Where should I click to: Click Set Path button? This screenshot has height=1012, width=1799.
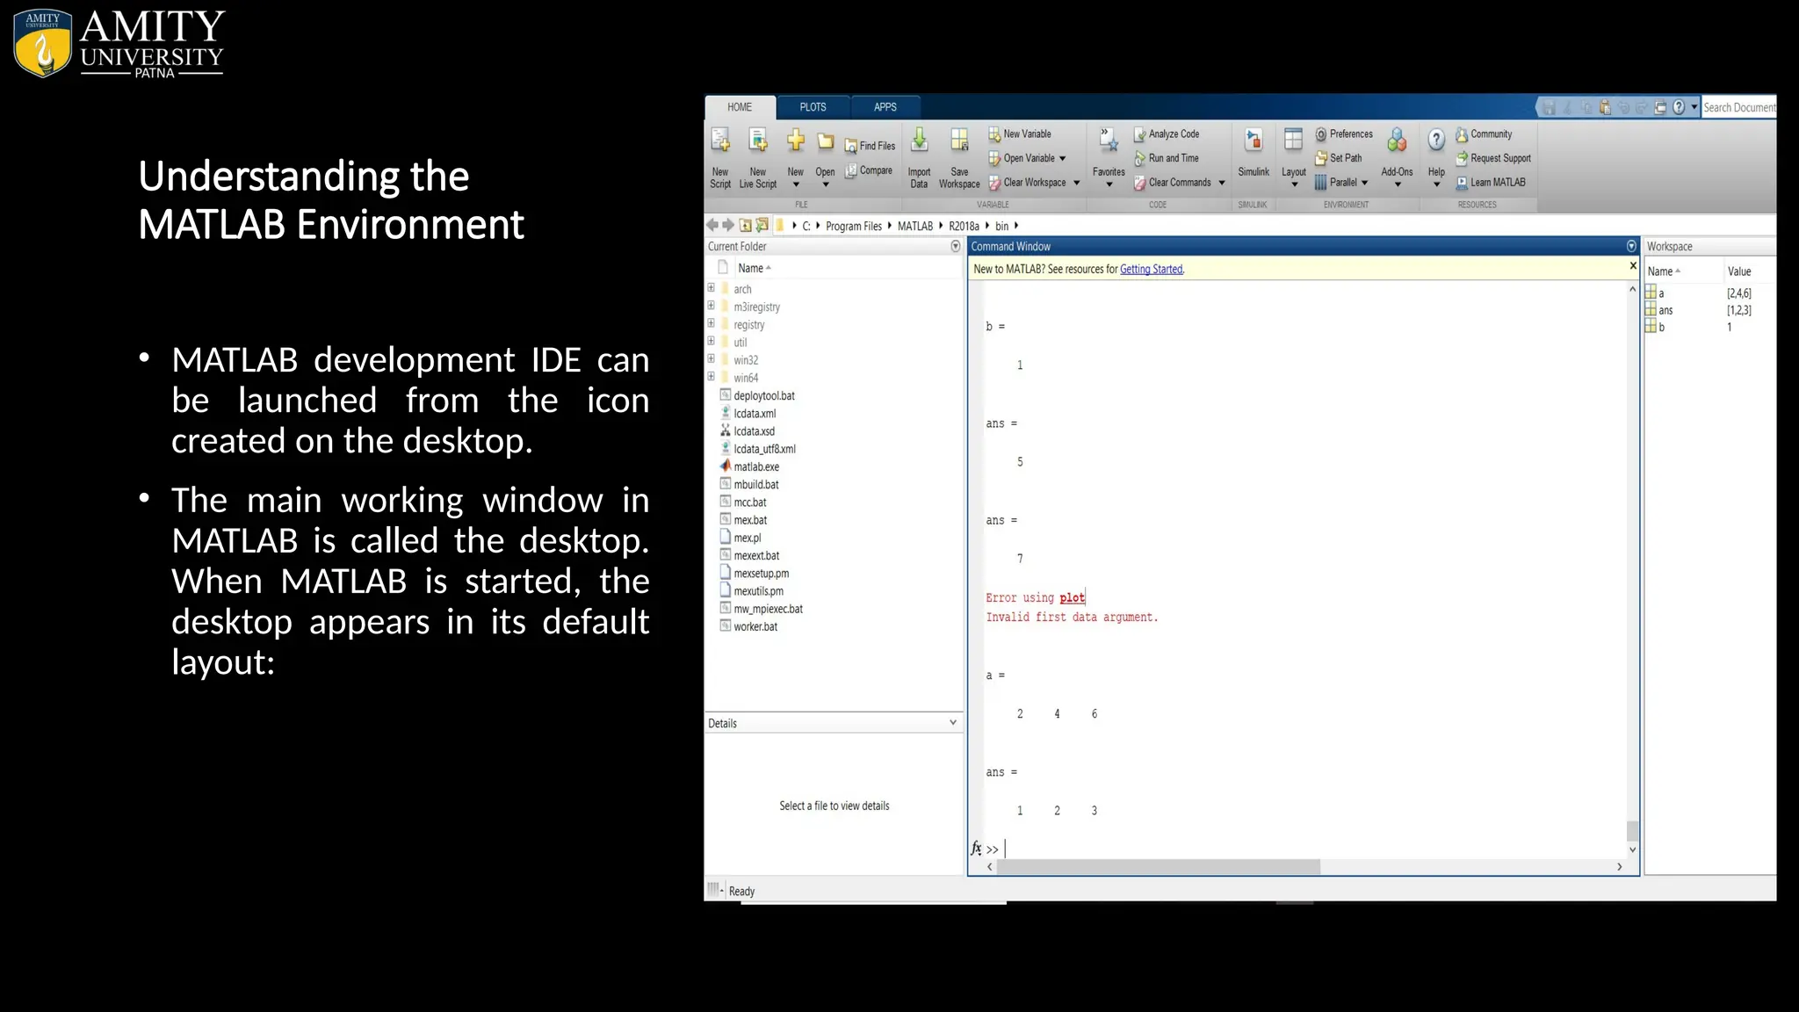pyautogui.click(x=1339, y=158)
